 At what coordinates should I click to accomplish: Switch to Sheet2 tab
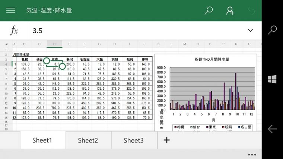pos(89,140)
